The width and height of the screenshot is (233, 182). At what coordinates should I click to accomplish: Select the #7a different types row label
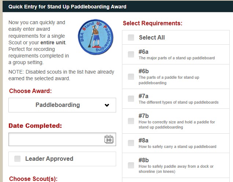tap(178, 102)
